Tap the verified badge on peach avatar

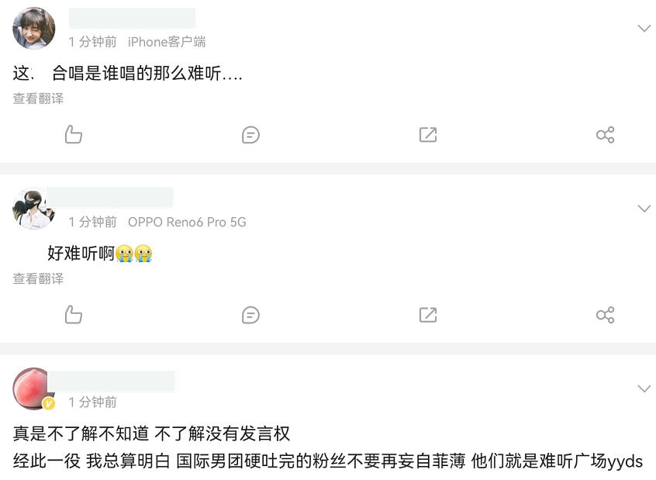click(x=49, y=403)
